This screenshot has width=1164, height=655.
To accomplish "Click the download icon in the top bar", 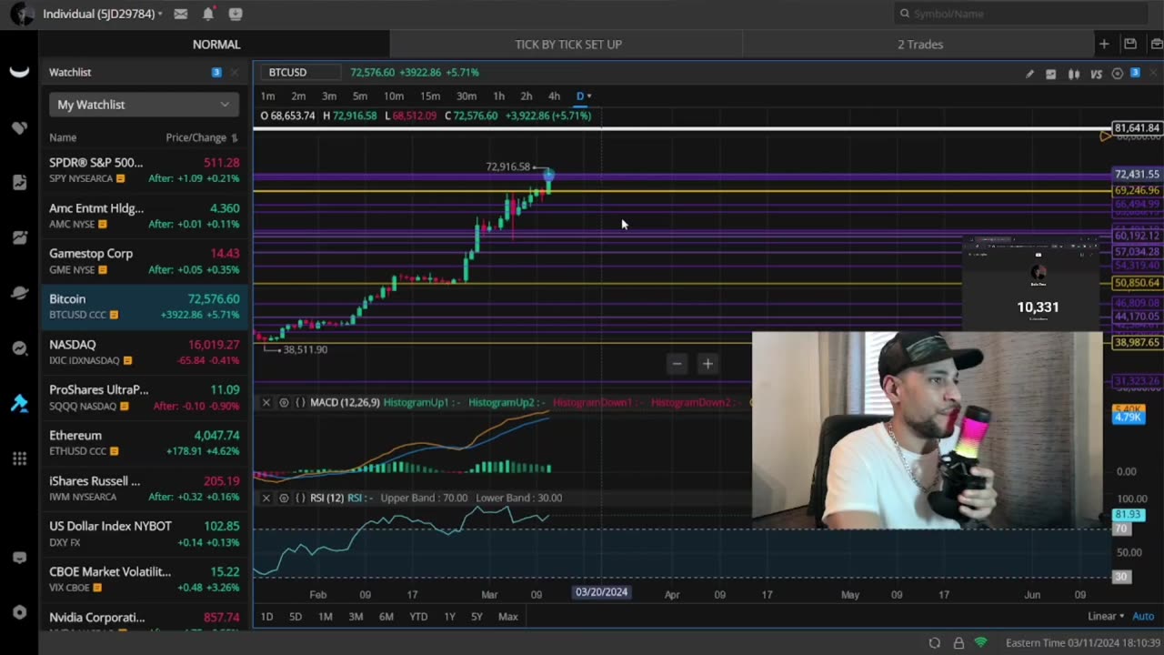I will (236, 14).
